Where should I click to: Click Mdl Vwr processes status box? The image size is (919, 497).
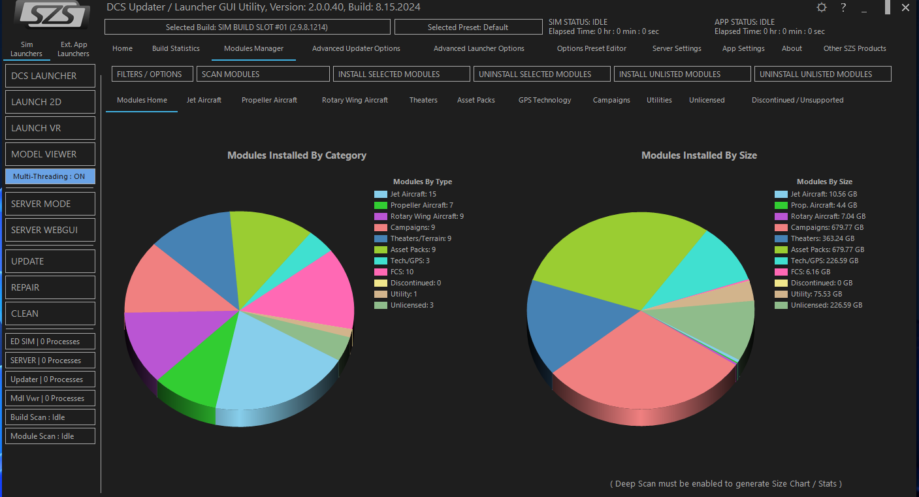point(50,398)
